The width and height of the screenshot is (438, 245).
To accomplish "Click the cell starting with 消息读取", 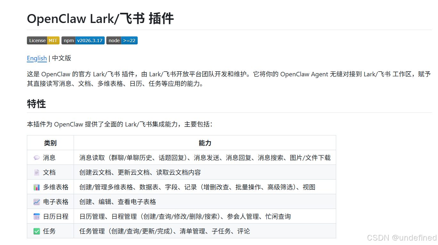I will coord(205,157).
